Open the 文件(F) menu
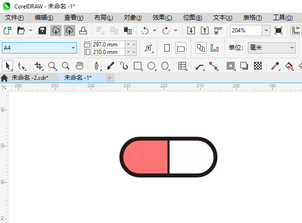 coord(15,18)
